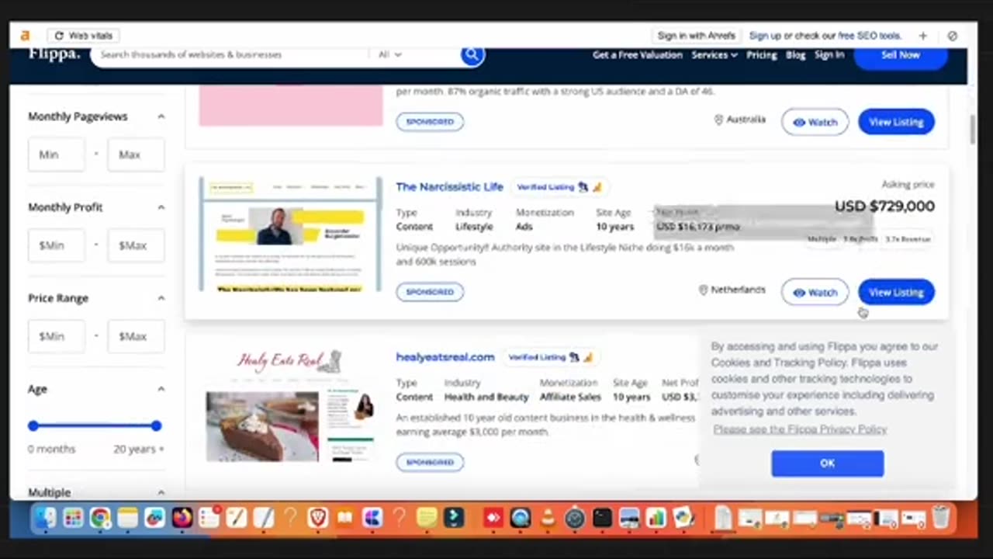Open the Services dropdown menu
Screen dimensions: 993x559
tap(714, 55)
